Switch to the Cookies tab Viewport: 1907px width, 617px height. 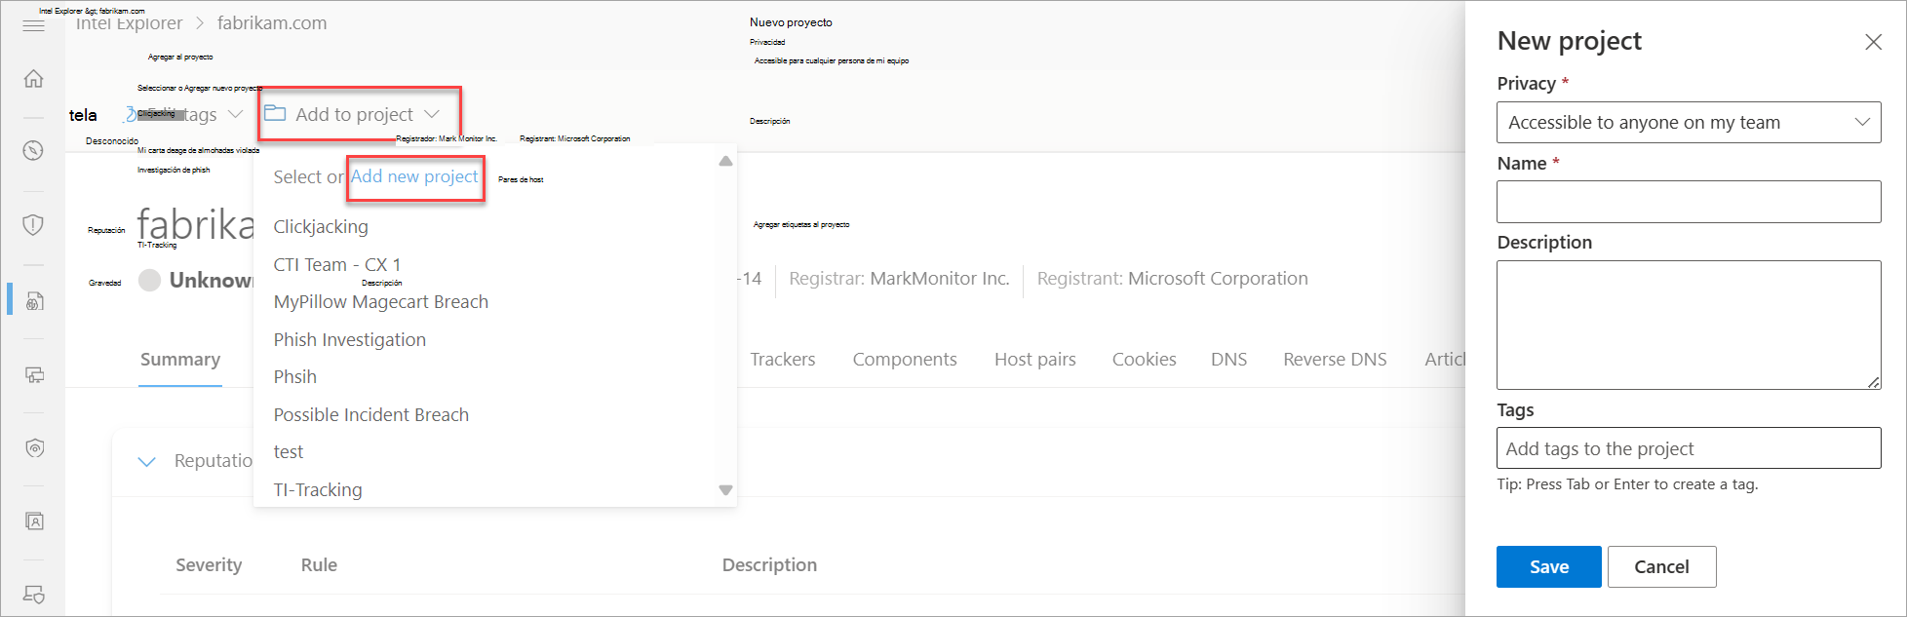click(1145, 360)
